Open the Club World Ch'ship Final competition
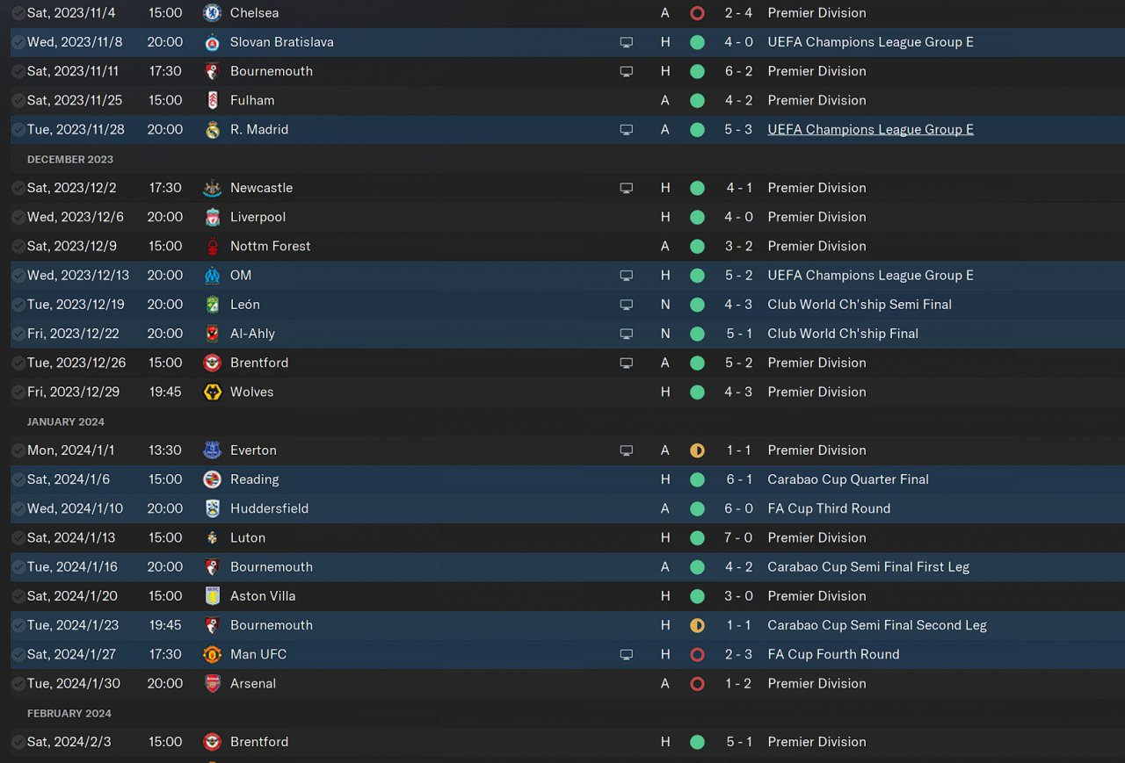 coord(842,334)
